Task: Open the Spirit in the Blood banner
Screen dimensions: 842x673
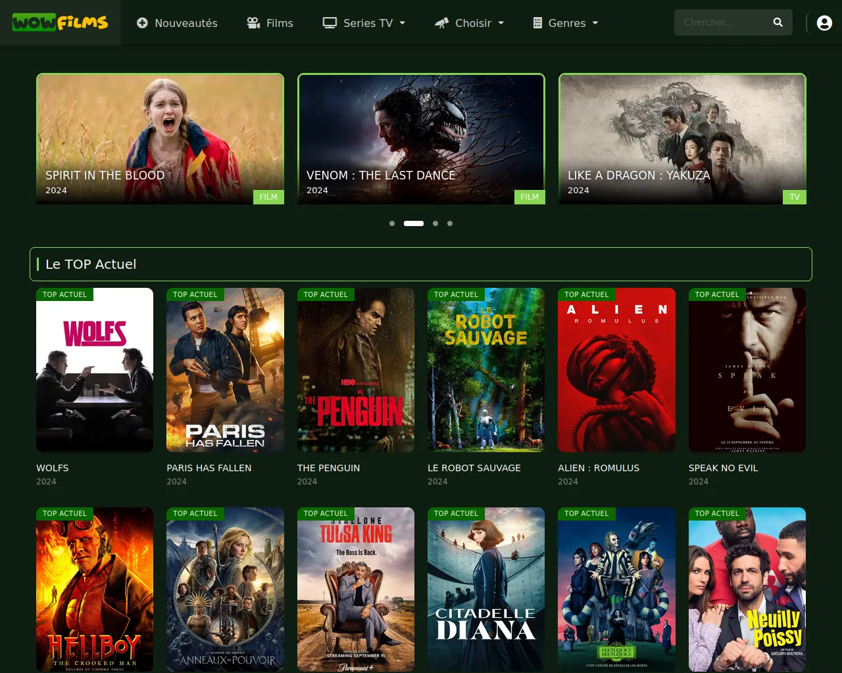Action: pos(160,139)
